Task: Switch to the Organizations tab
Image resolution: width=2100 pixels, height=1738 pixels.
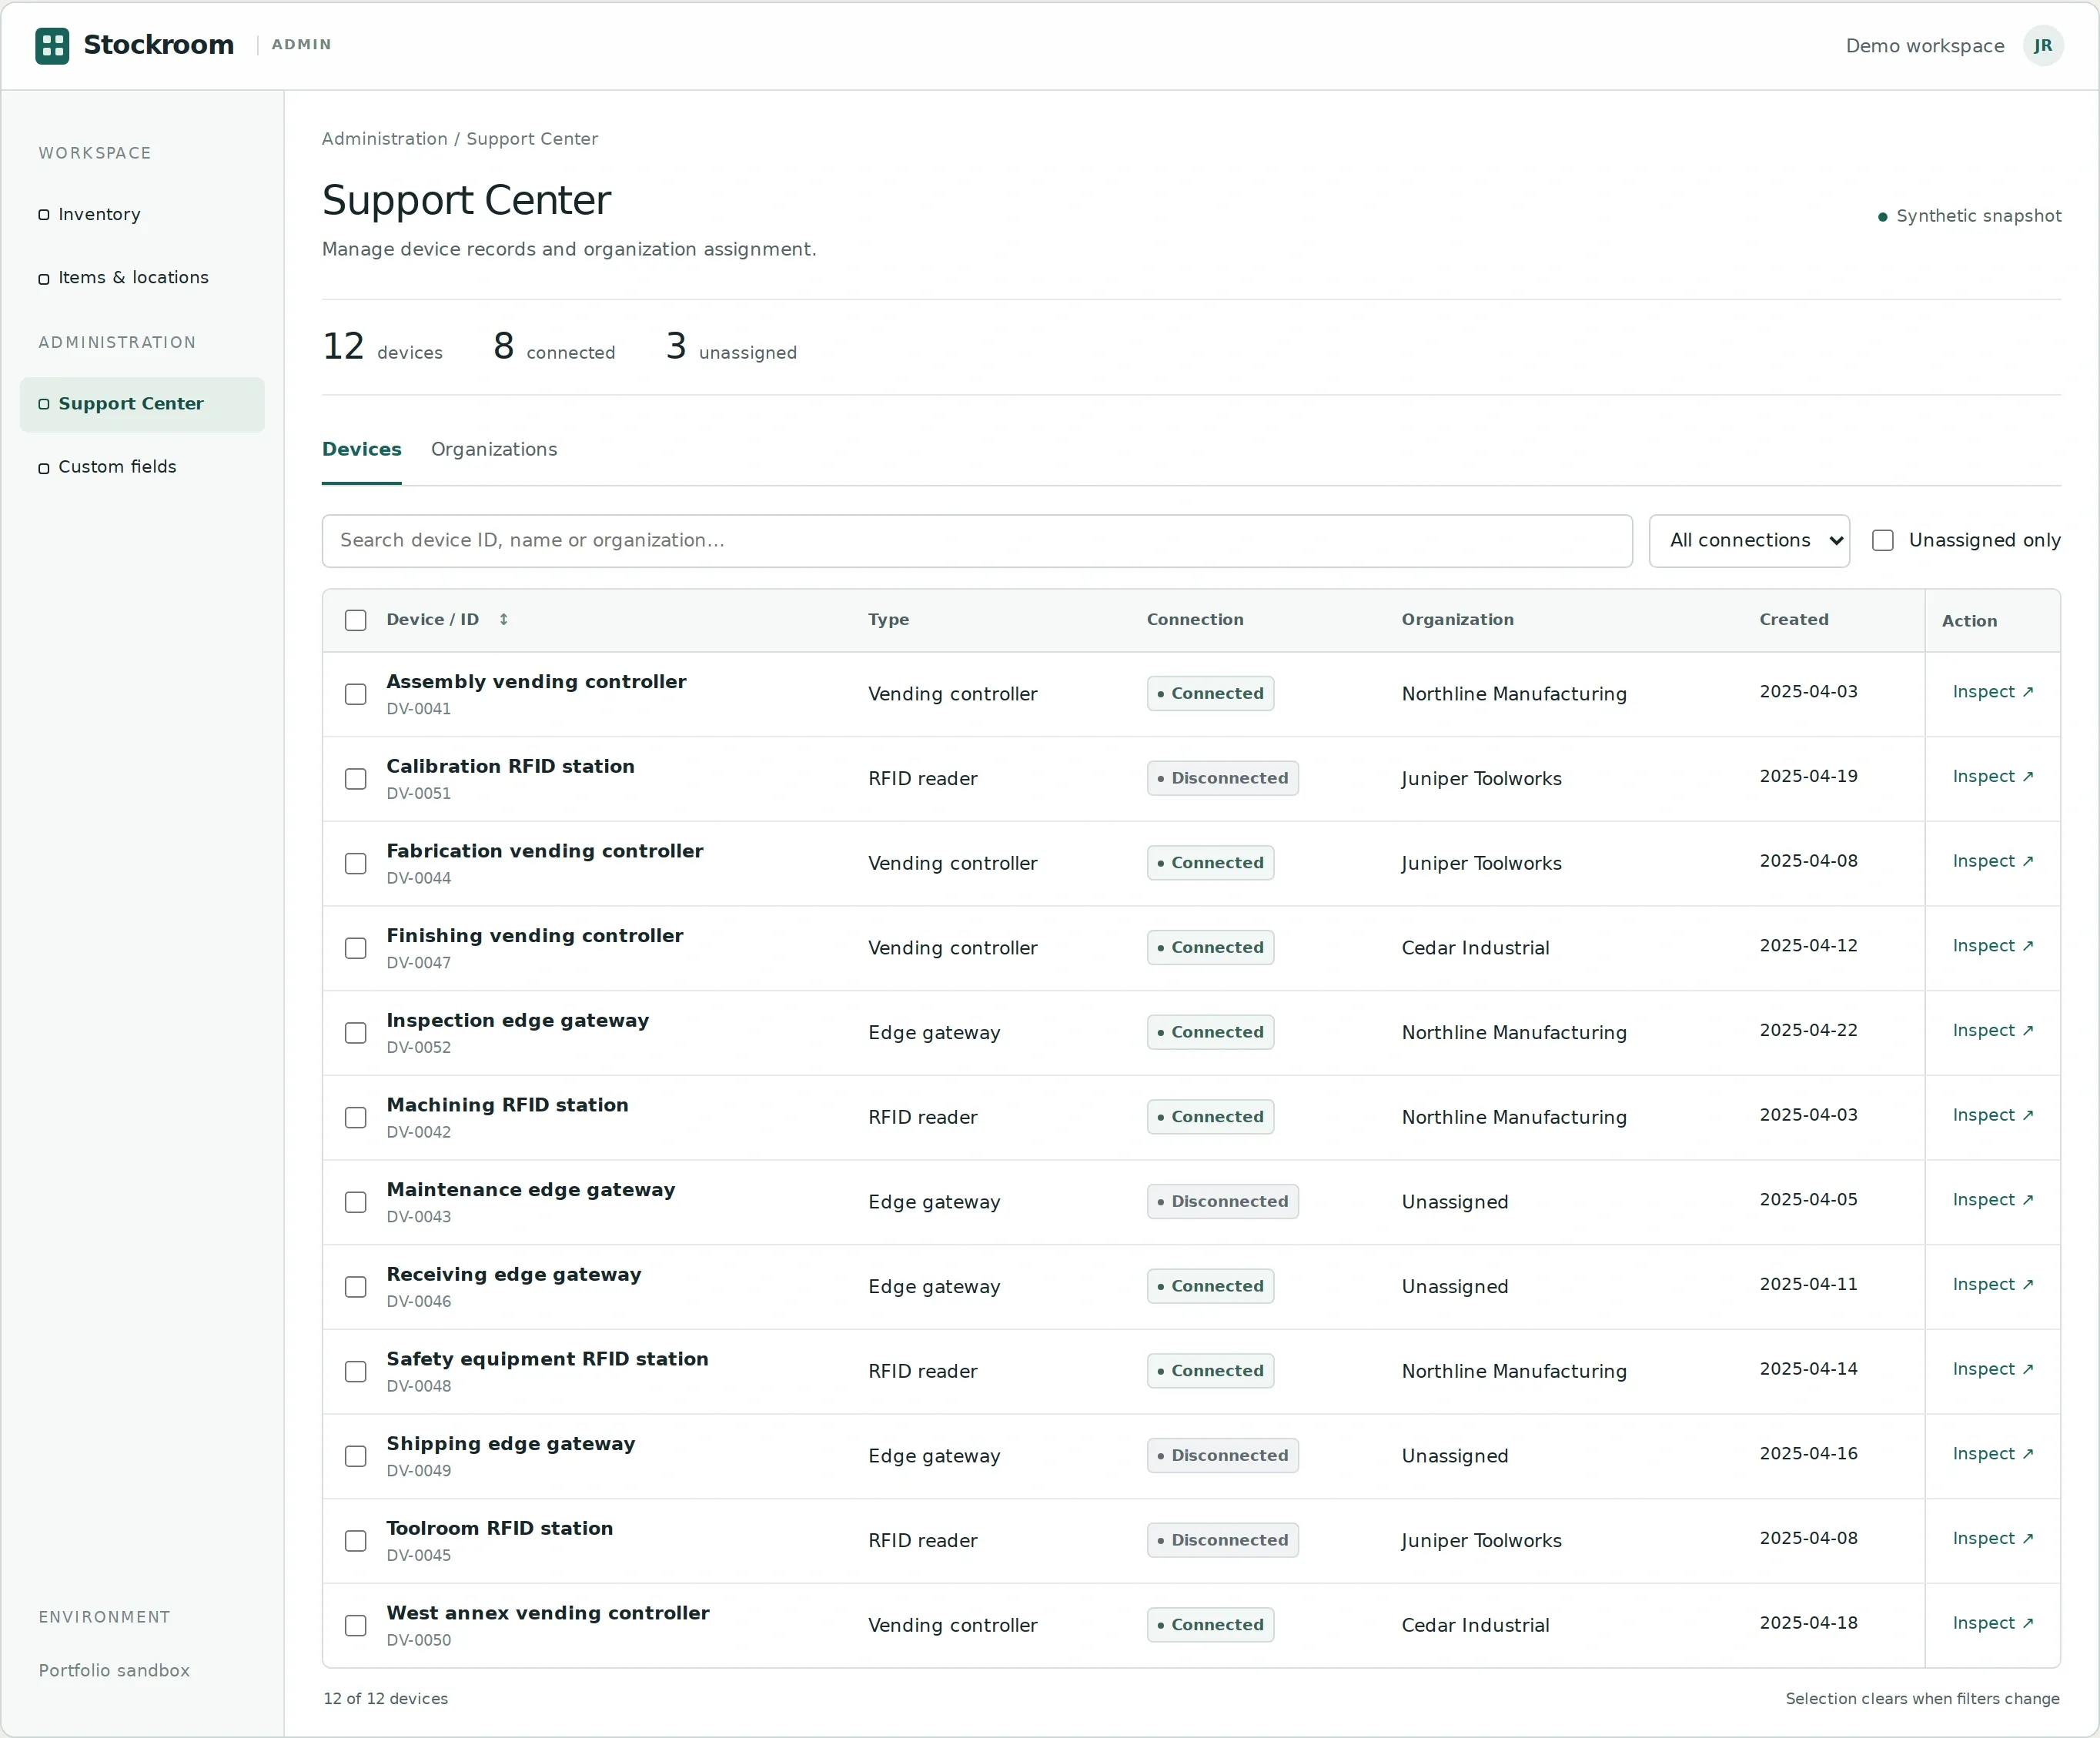Action: coord(494,450)
